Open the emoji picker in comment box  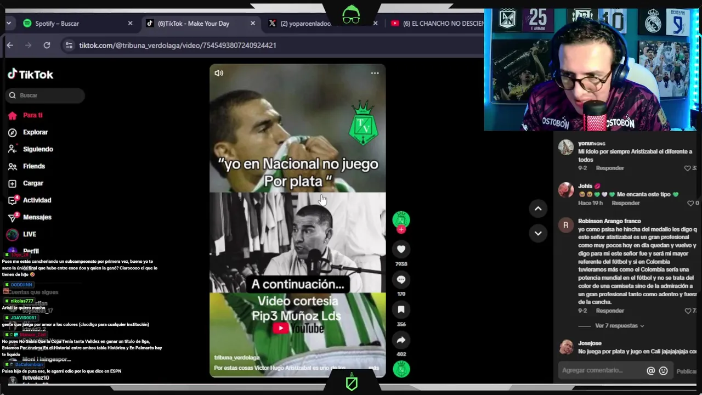tap(663, 371)
